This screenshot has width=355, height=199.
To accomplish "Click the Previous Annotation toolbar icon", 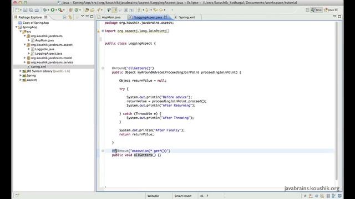I will coord(147,10).
